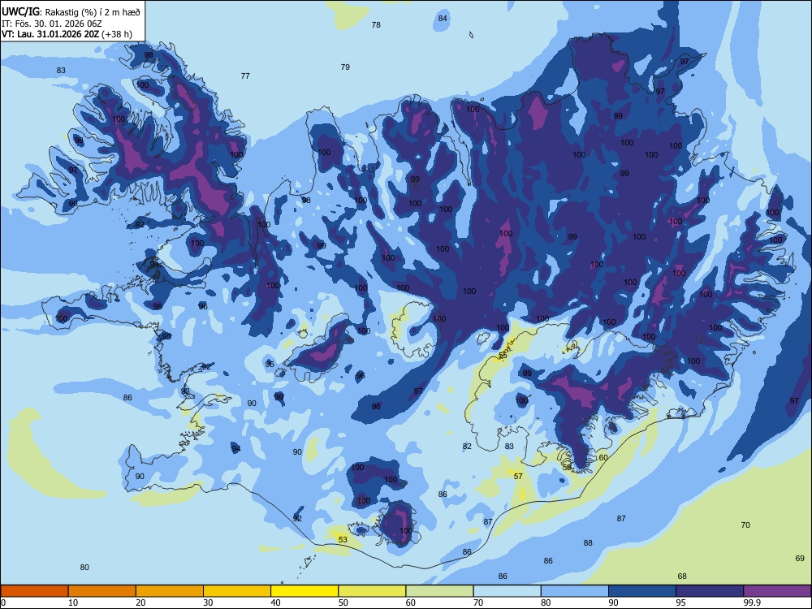
Task: Pick the '79' humidity value on map
Action: point(345,67)
